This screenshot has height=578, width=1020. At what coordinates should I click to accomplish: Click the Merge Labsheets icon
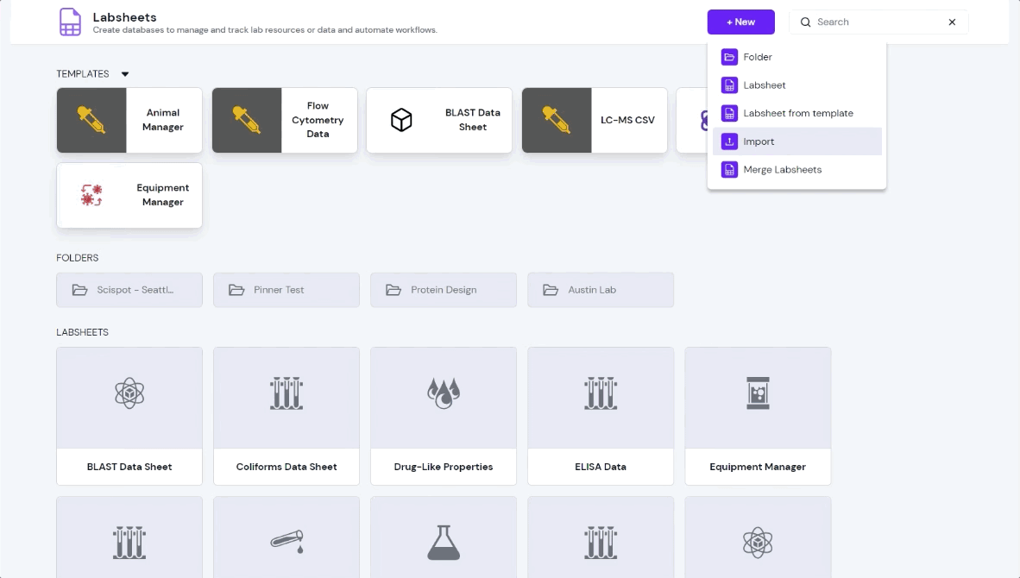(x=729, y=170)
